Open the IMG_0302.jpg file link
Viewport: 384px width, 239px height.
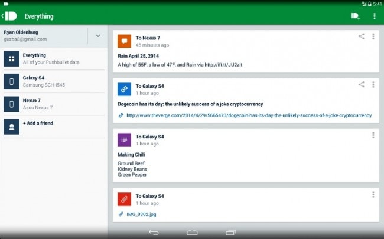141,214
